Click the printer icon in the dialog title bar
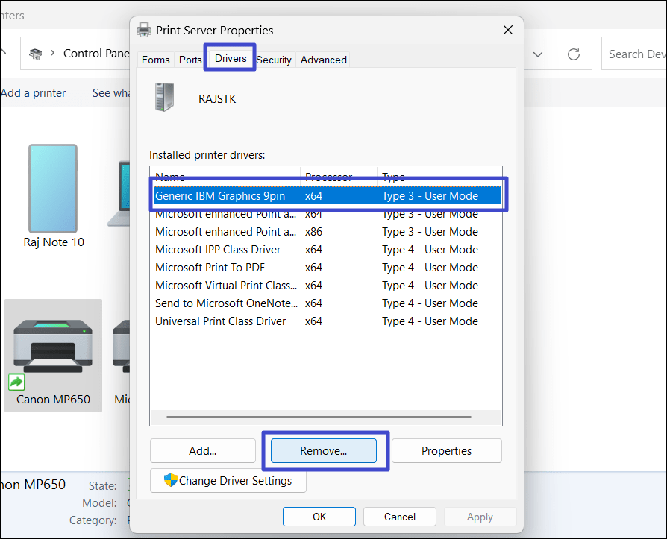Screen dimensions: 667x539 point(143,30)
